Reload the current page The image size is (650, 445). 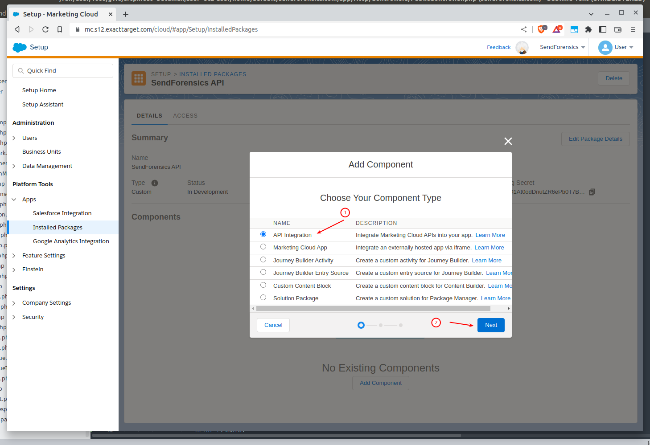click(45, 29)
